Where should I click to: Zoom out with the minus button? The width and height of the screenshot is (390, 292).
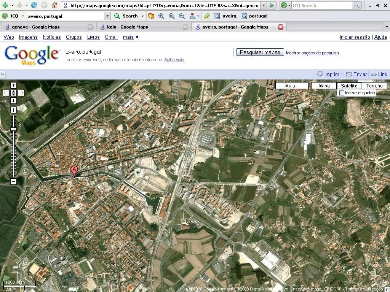(13, 181)
